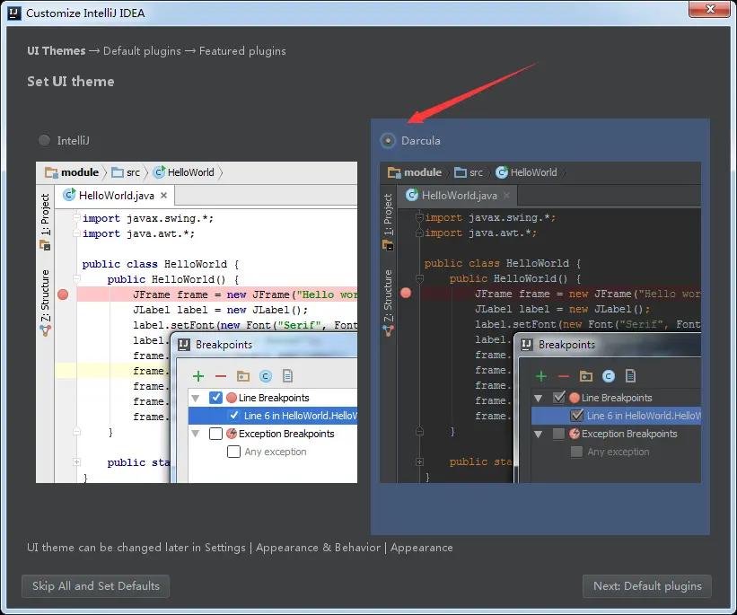Close the Customize IntelliJ IDEA window
The image size is (737, 615).
(710, 9)
